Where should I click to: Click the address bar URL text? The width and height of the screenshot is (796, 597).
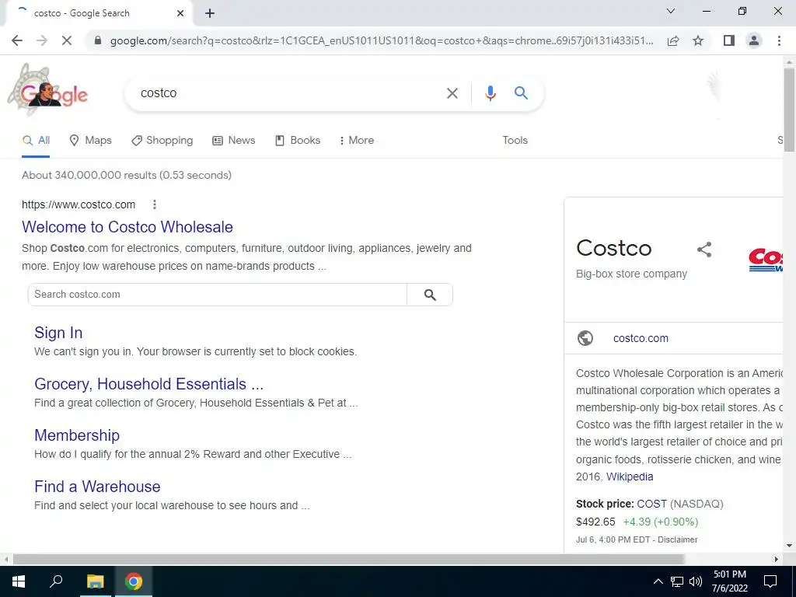tap(382, 40)
